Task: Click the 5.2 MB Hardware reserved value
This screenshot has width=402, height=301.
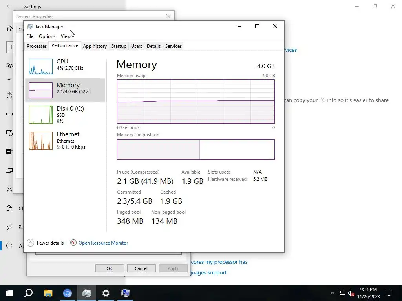Action: [x=260, y=179]
